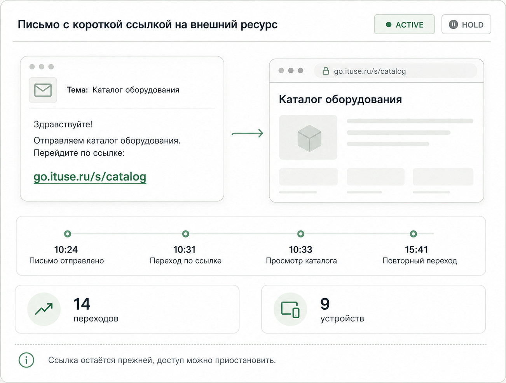Click the pause icon inside HOLD button
The image size is (506, 383).
[453, 24]
